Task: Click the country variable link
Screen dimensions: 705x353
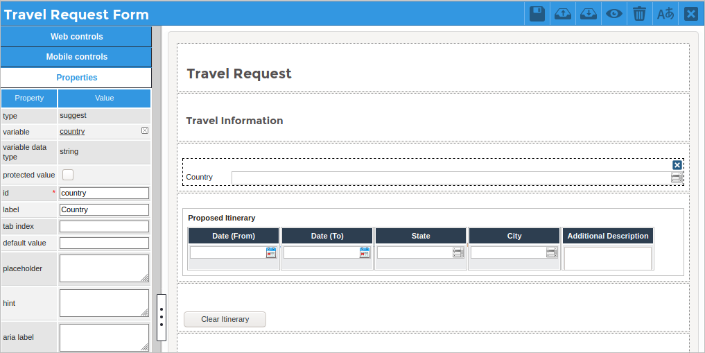Action: pos(72,131)
